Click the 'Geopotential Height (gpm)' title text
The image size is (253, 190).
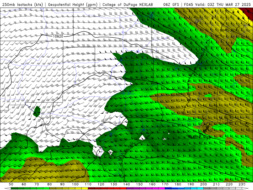(x=73, y=4)
